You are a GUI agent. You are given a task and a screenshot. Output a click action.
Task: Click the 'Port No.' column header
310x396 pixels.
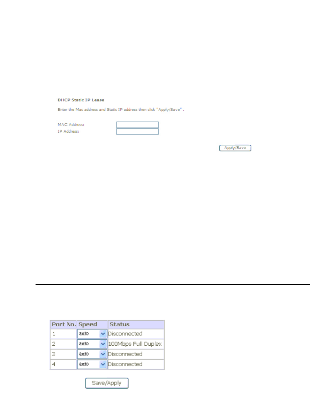[x=64, y=324]
